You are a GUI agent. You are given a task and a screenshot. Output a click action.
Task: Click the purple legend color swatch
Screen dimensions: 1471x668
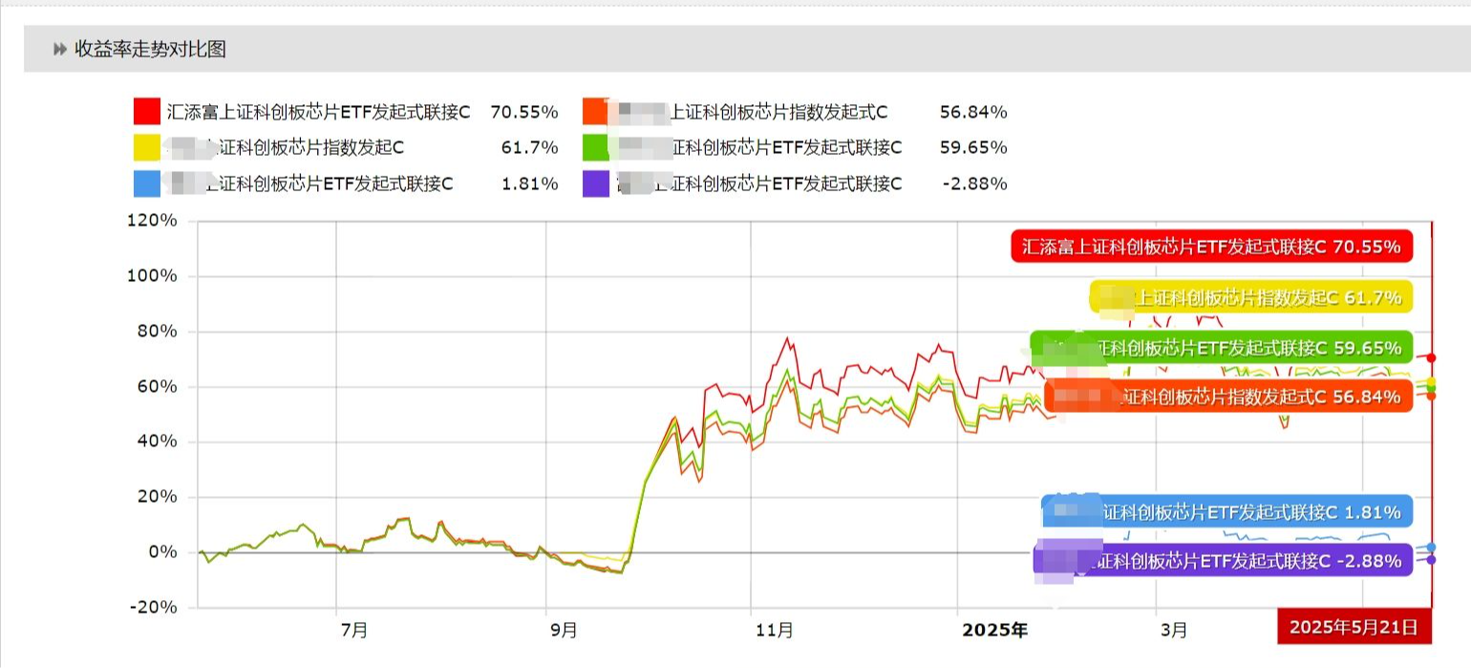coord(595,183)
